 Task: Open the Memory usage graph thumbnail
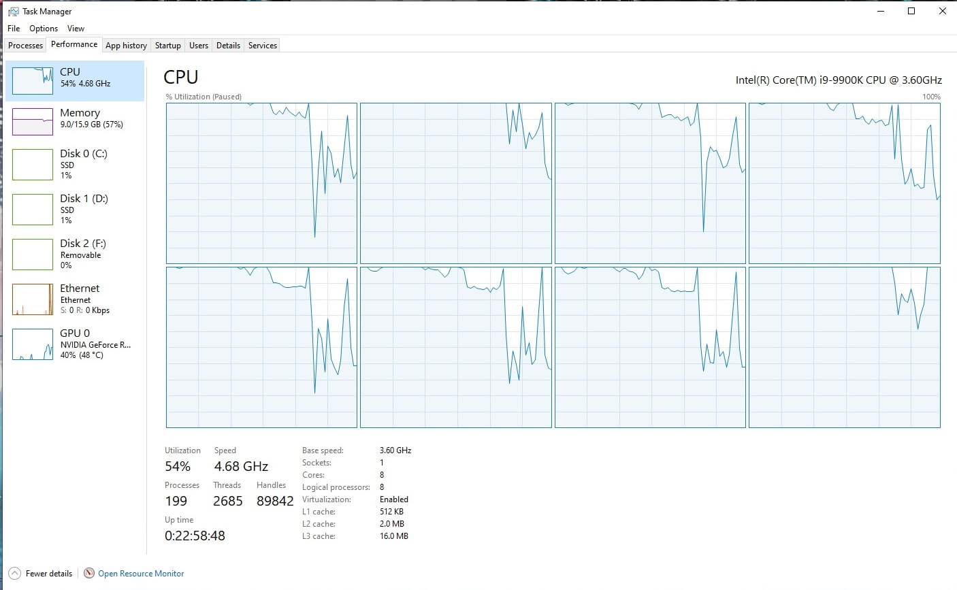(33, 122)
